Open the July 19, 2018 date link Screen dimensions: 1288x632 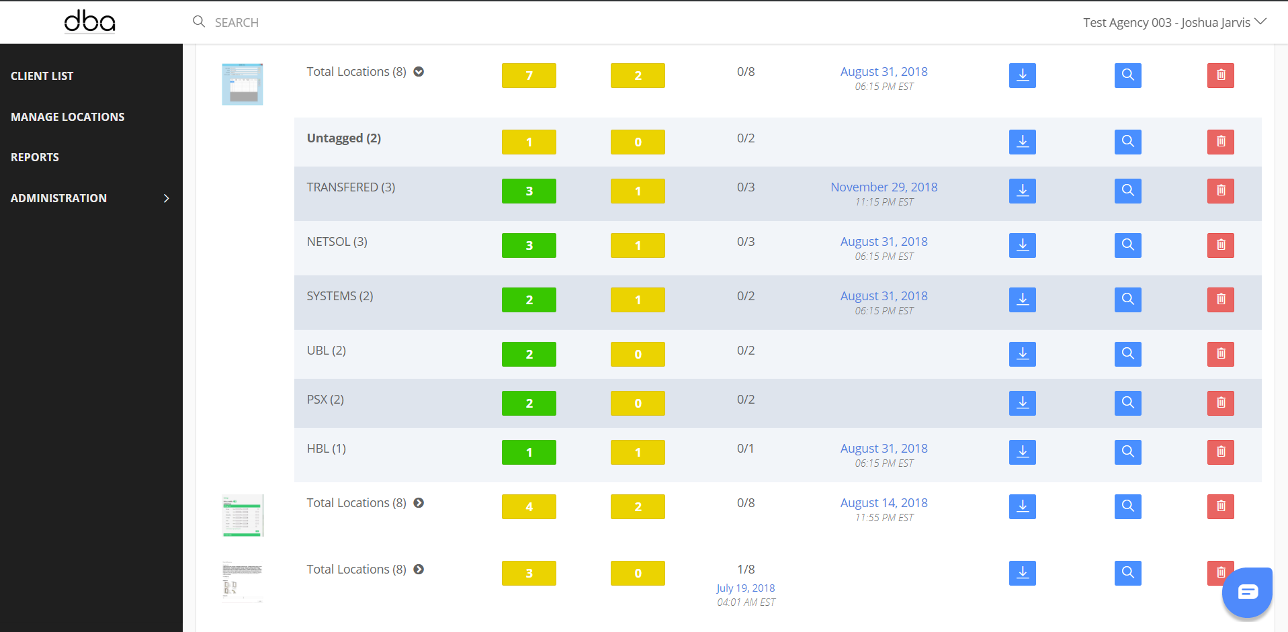745,588
